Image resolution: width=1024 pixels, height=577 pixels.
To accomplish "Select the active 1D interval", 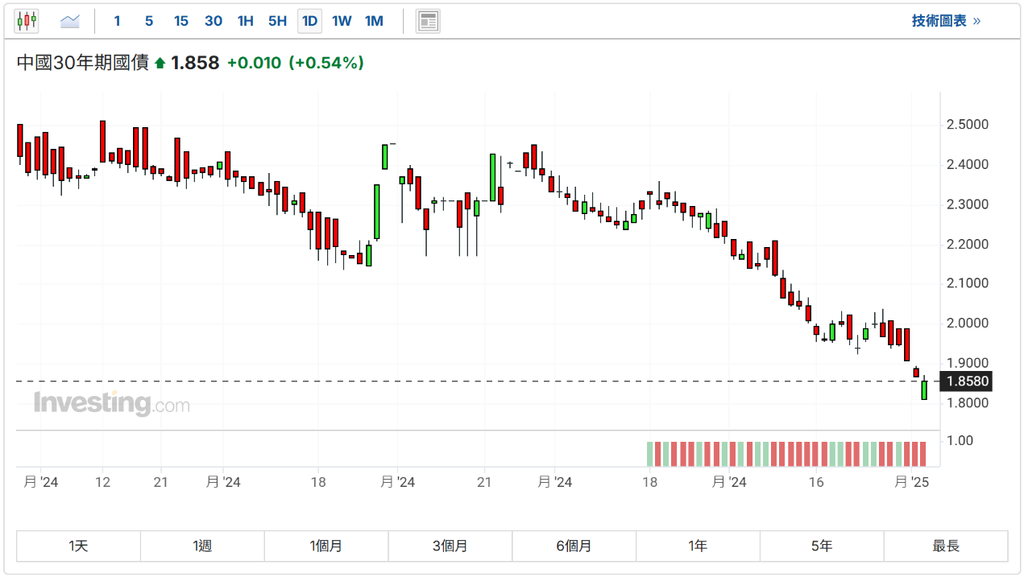I will point(309,21).
